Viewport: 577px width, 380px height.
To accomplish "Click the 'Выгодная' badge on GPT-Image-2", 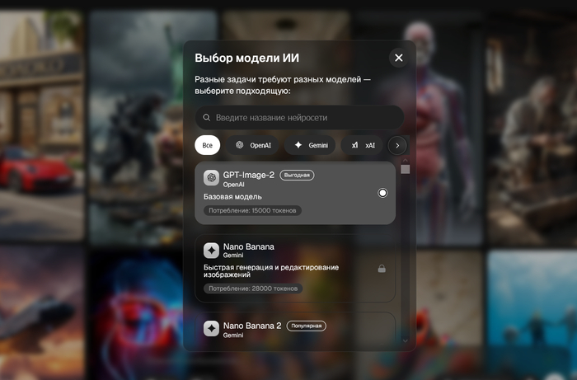I will (x=297, y=175).
